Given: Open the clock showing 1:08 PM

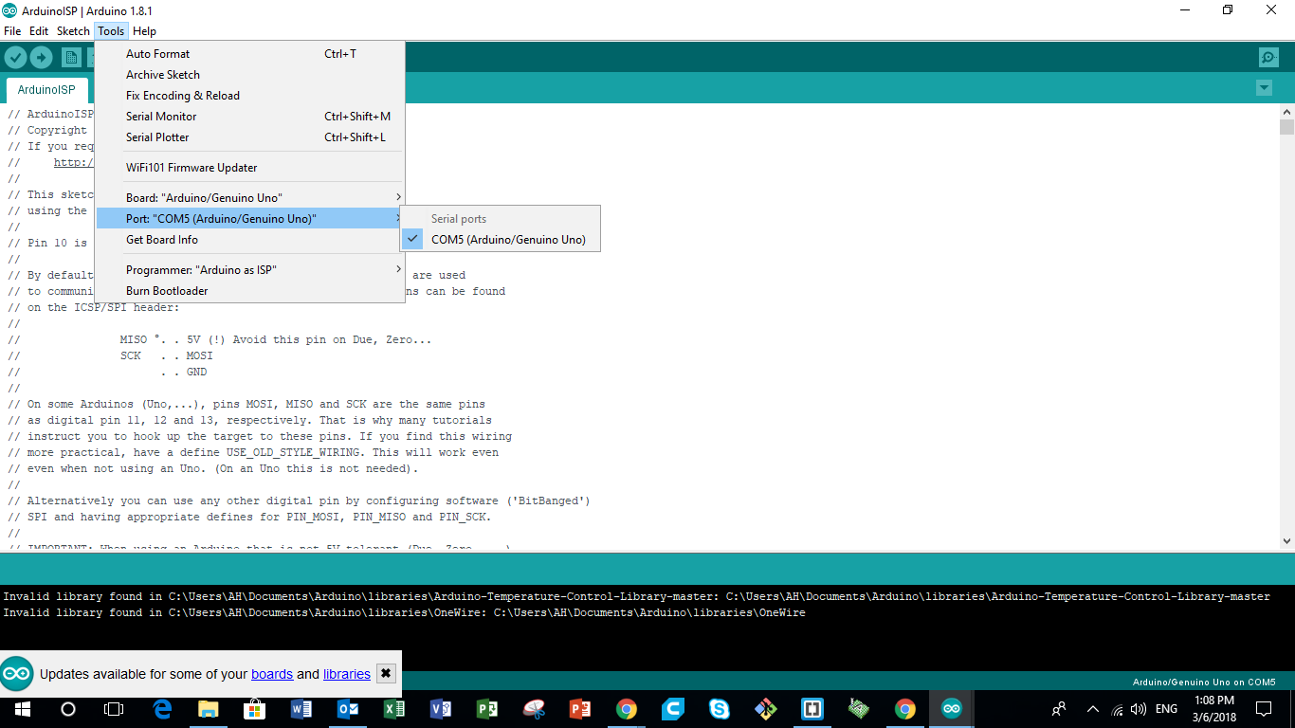Looking at the screenshot, I should [1213, 709].
